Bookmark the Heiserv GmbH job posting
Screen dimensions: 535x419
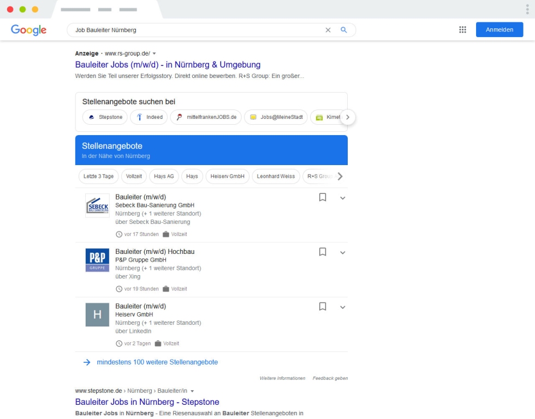322,307
